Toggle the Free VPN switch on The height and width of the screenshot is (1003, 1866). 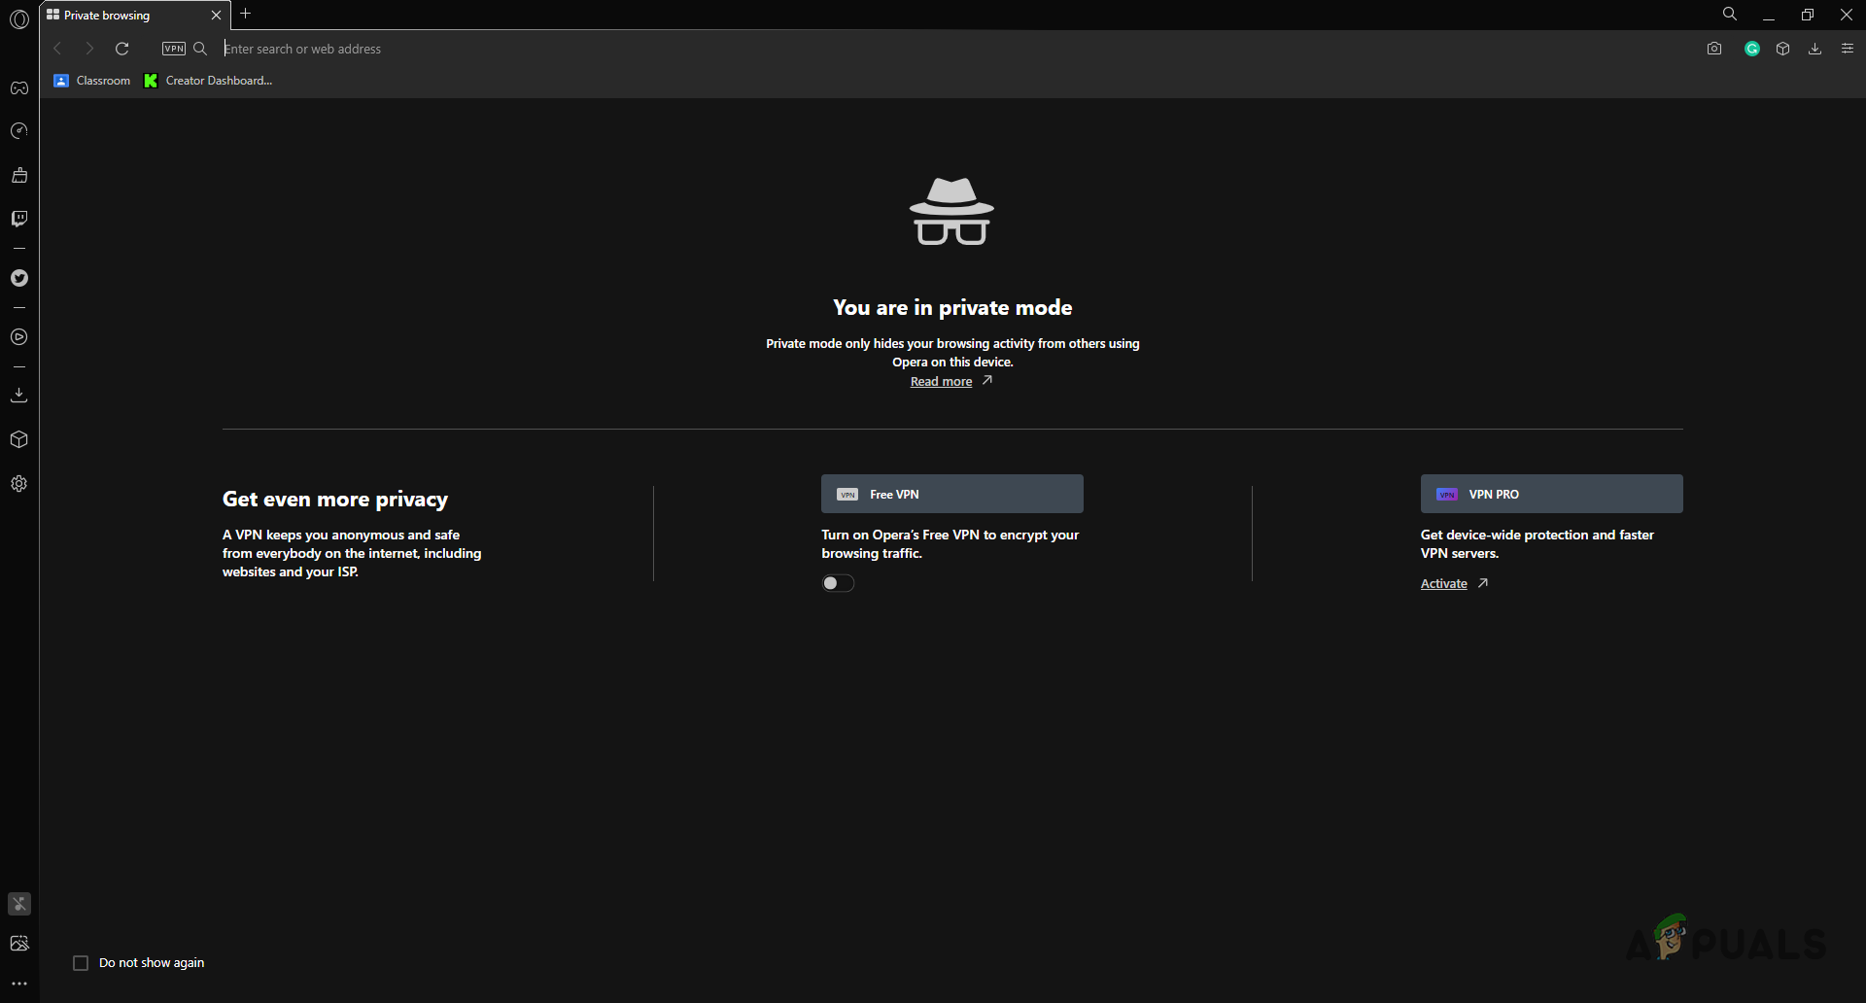[x=838, y=583]
